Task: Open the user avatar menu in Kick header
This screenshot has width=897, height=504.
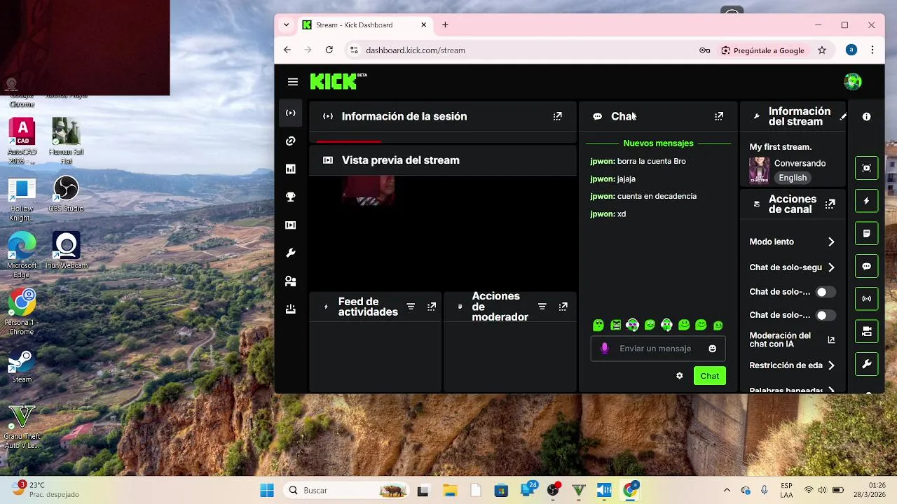Action: 853,82
